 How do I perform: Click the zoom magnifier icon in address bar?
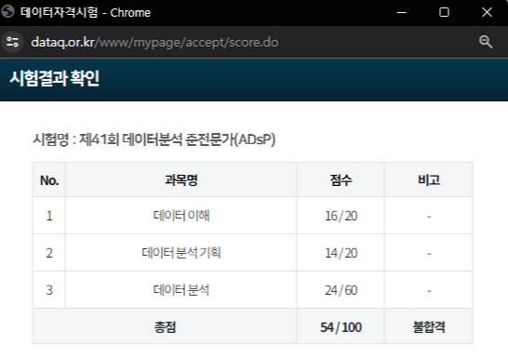[486, 42]
